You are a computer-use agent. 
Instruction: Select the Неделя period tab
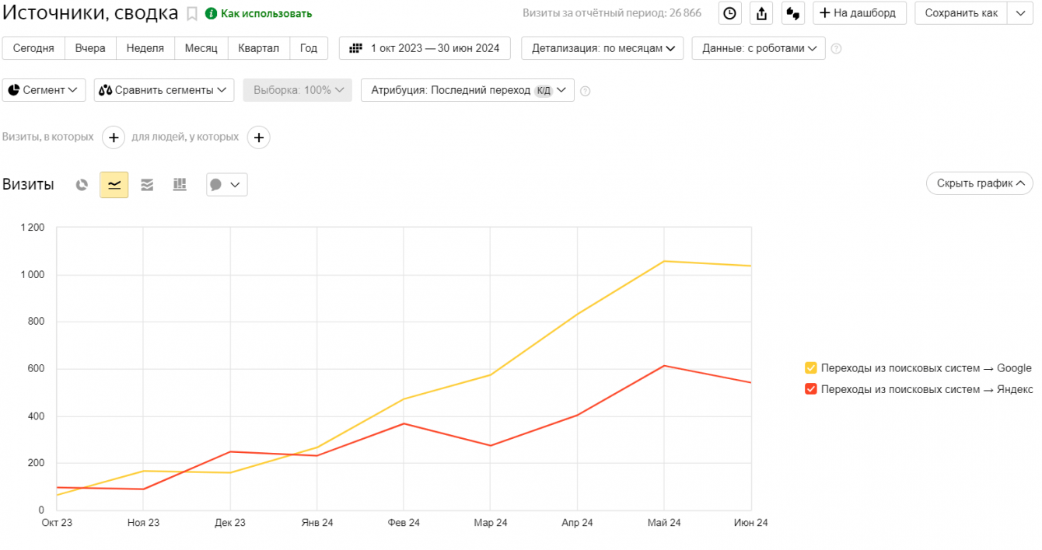145,48
